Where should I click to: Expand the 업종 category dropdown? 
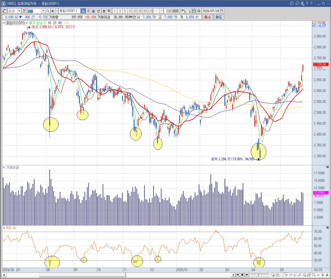tap(19, 11)
